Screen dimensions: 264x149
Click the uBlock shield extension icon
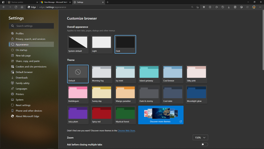(x=204, y=7)
